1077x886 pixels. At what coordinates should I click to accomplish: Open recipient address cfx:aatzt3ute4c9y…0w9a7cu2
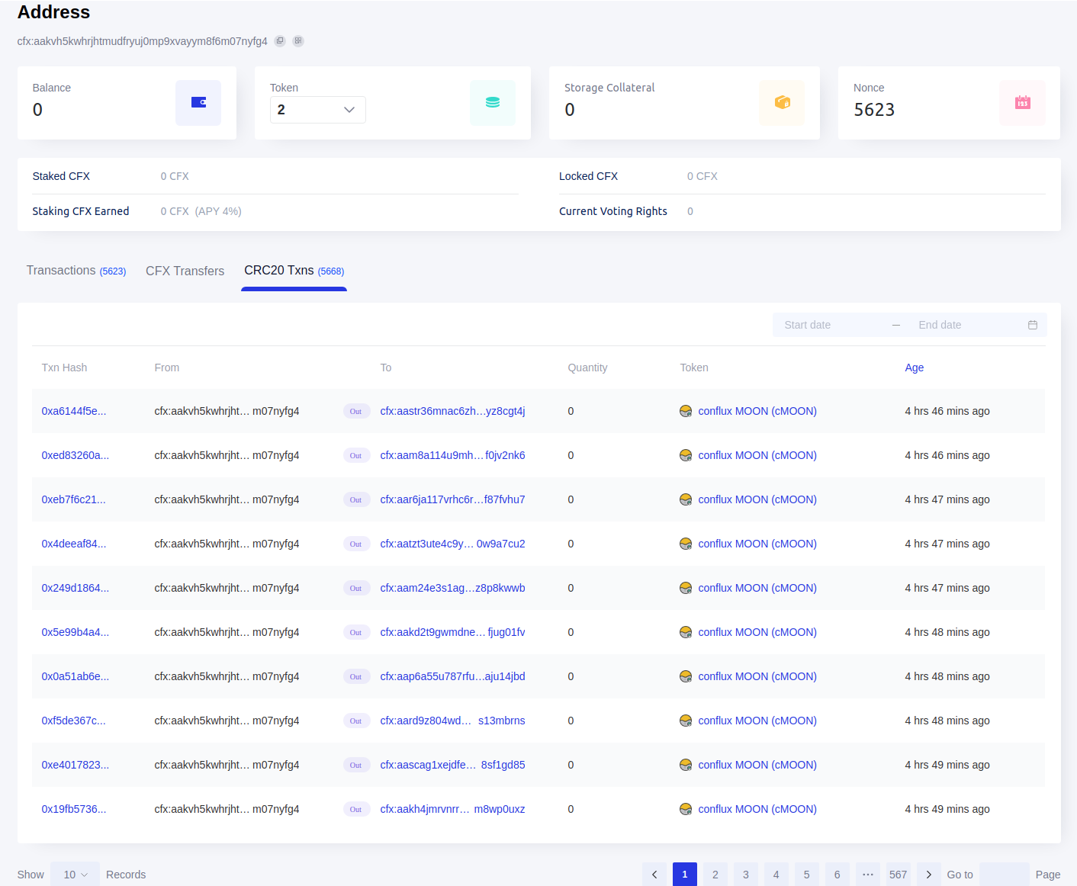point(452,544)
